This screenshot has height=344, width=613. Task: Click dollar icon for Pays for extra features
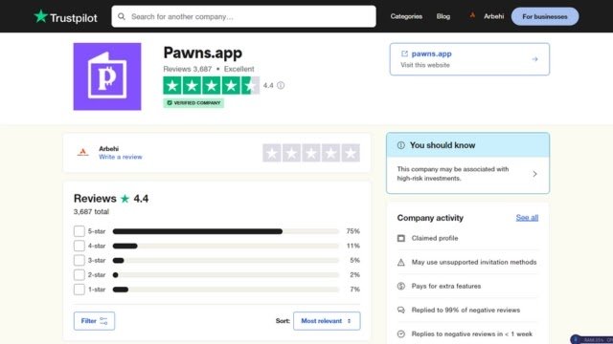[x=401, y=287]
